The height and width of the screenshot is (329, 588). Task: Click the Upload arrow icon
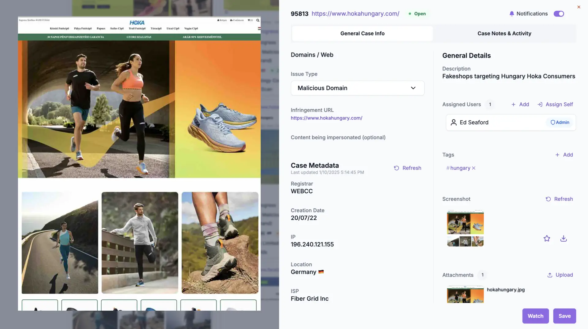tap(550, 275)
